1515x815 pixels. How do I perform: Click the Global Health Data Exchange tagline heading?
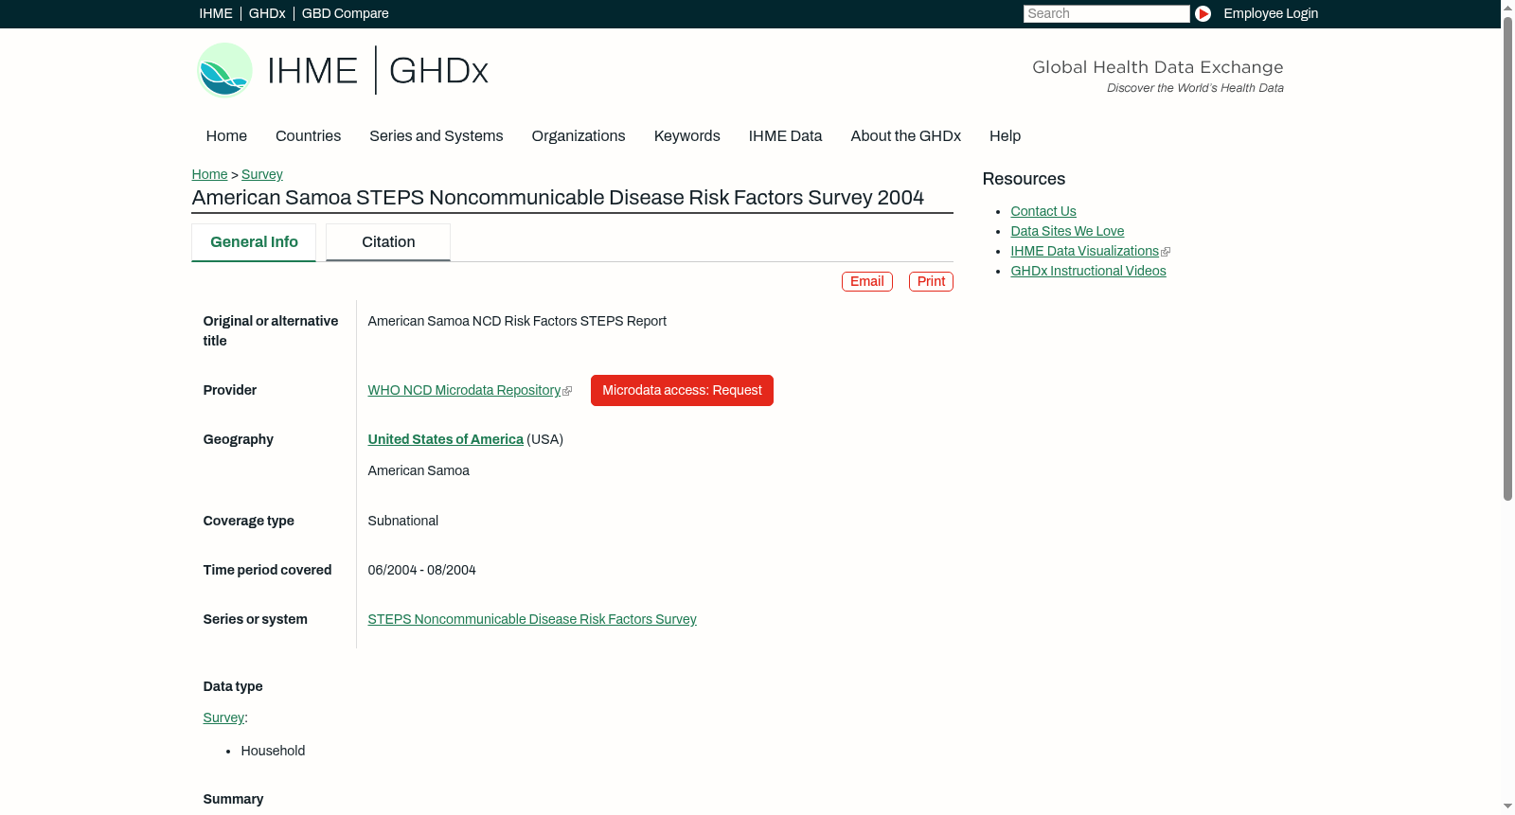(1158, 67)
